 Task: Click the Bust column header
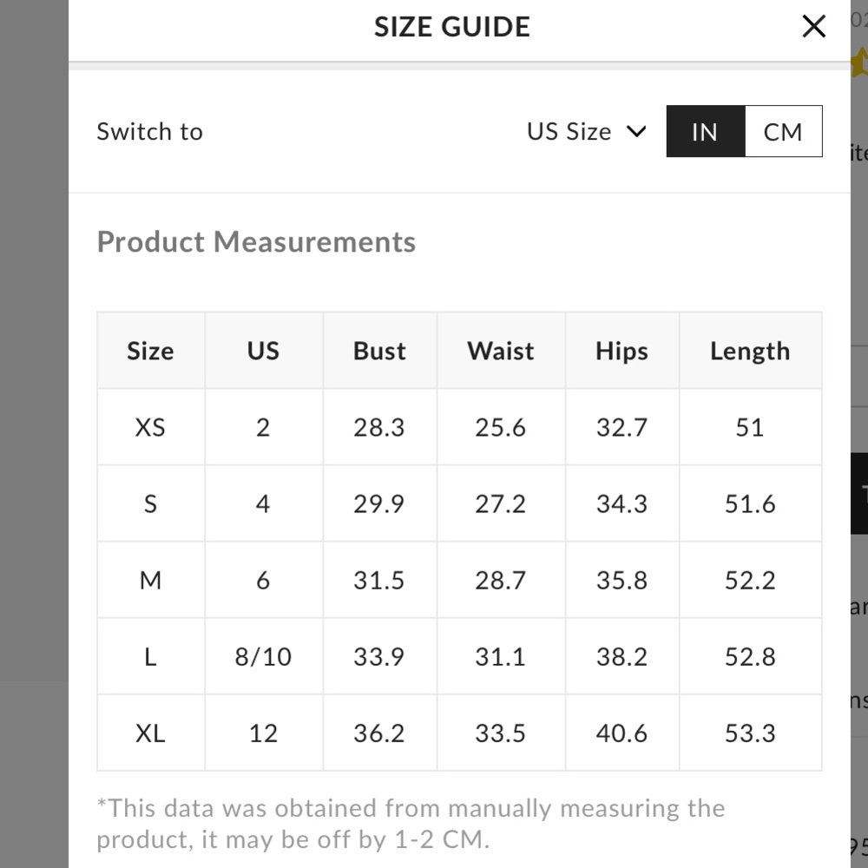click(380, 351)
